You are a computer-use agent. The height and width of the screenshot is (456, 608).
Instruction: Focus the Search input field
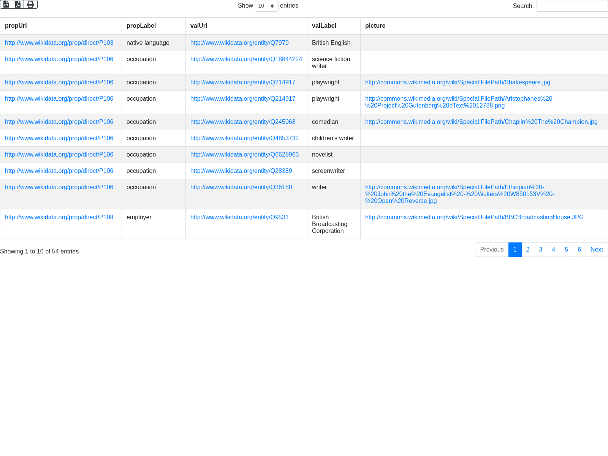[572, 6]
